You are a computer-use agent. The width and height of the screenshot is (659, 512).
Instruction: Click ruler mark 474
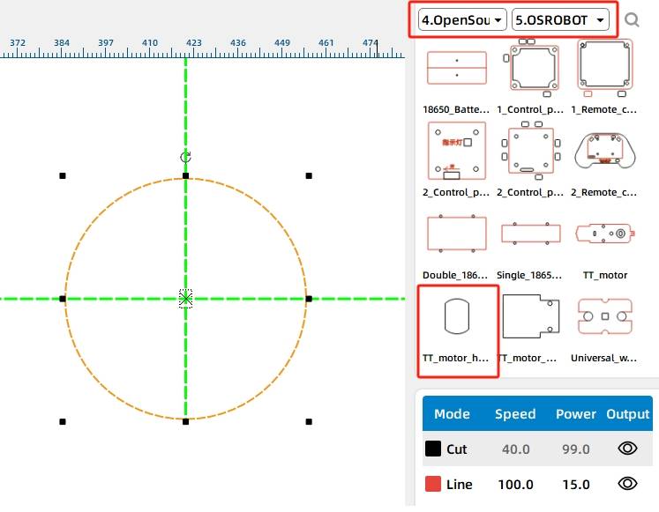pyautogui.click(x=370, y=43)
